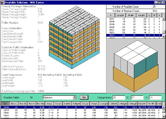The height and width of the screenshot is (119, 166).
Task: Click the Code column header
Action: [x=159, y=104]
